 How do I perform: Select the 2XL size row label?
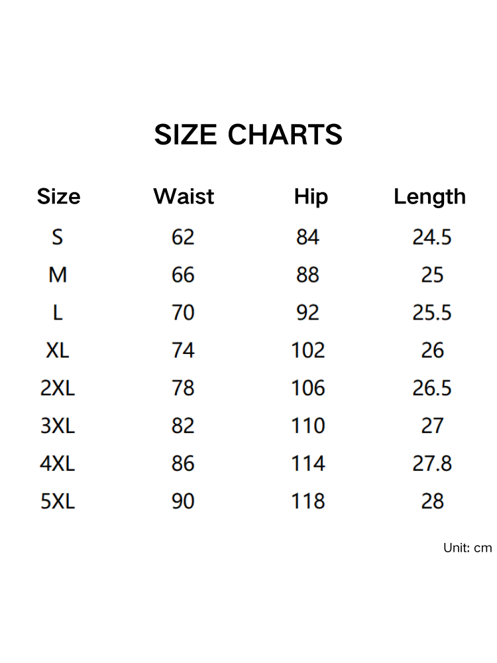tap(58, 388)
